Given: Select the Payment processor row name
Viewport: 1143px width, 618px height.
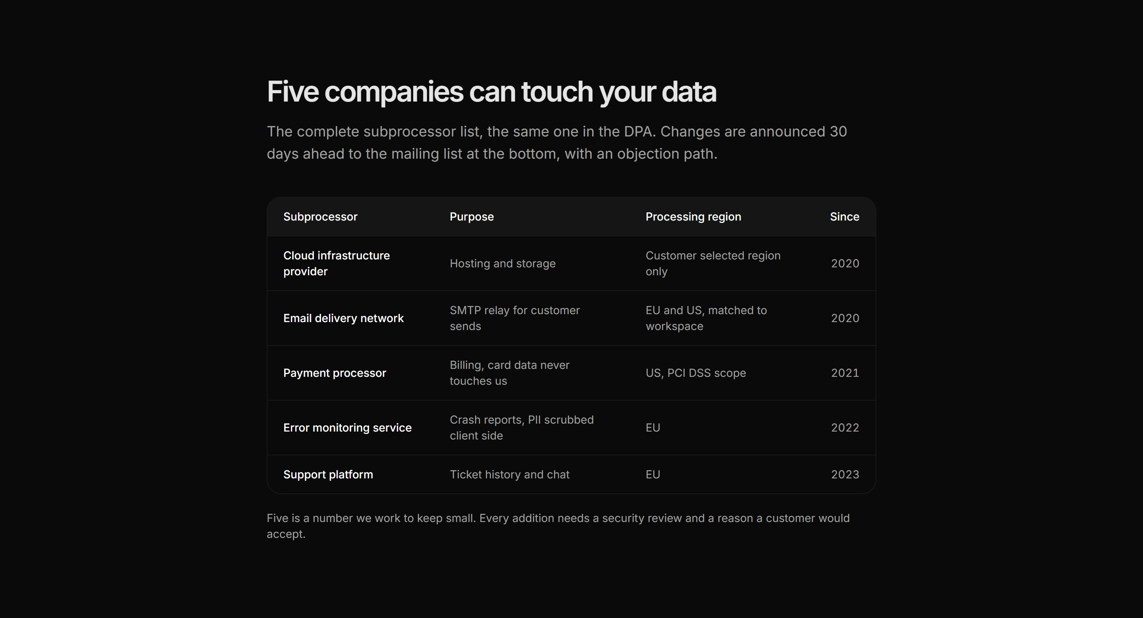Looking at the screenshot, I should 335,373.
